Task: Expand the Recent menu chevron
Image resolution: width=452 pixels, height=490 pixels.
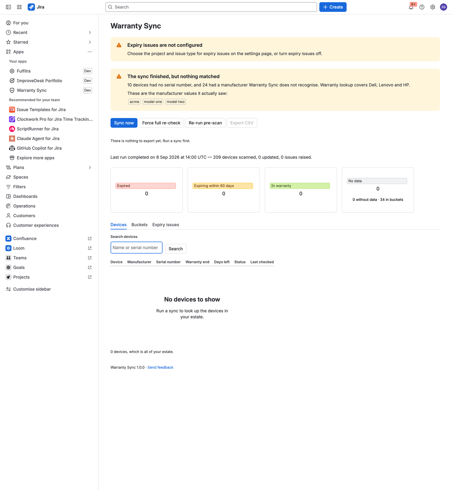Action: point(90,32)
